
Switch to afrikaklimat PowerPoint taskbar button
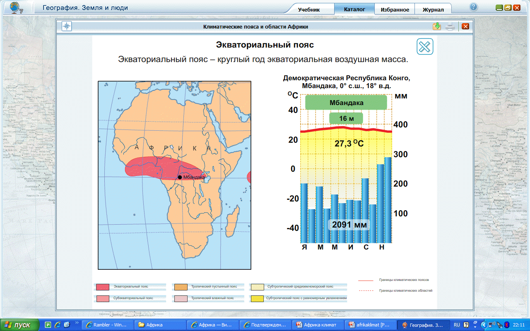click(x=370, y=325)
